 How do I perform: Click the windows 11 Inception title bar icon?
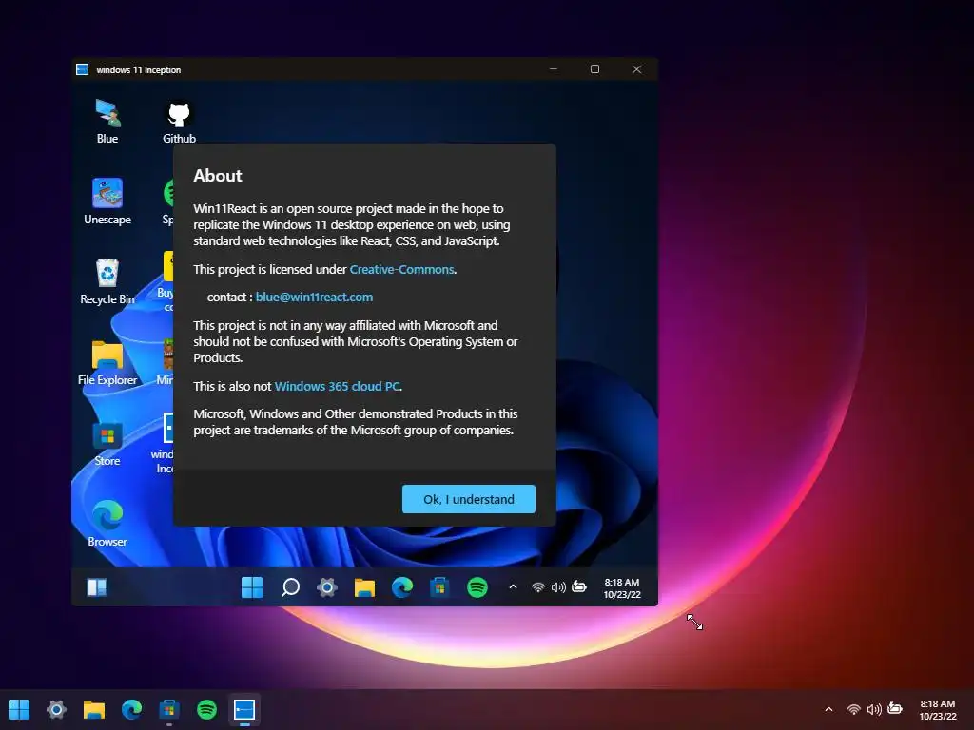82,69
